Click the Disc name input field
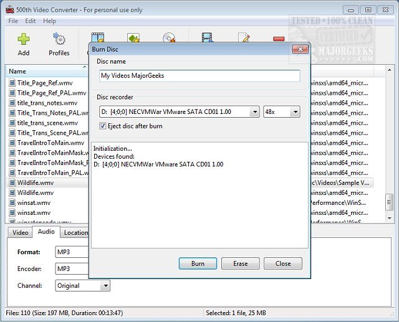Image resolution: width=399 pixels, height=322 pixels. [x=199, y=76]
